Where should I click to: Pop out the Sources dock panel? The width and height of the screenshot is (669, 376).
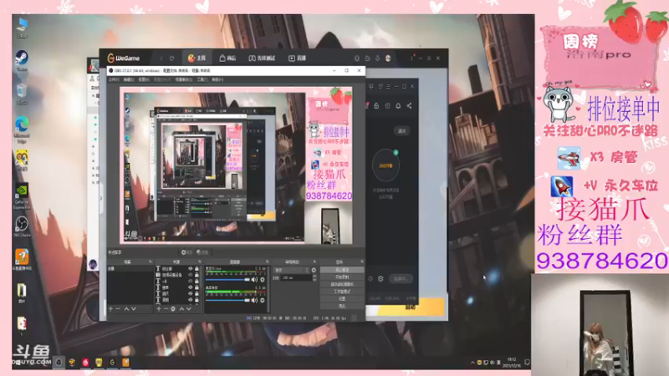(200, 262)
